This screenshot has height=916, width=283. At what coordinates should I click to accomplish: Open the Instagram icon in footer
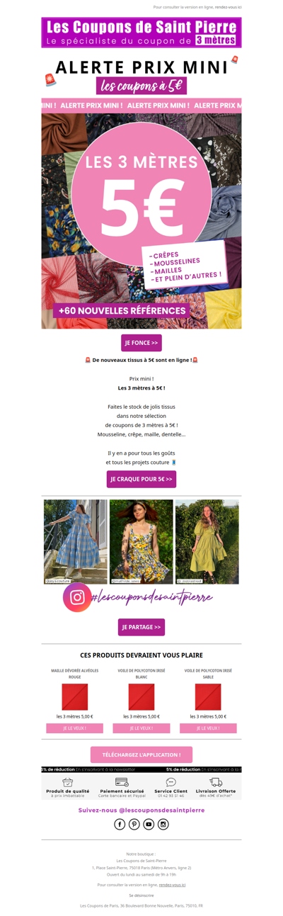[163, 824]
